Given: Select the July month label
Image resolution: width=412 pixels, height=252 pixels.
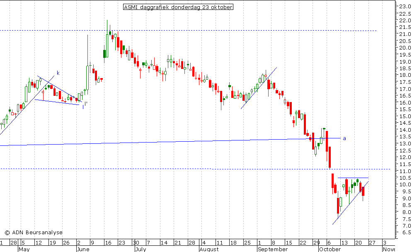Looking at the screenshot, I should tap(141, 249).
